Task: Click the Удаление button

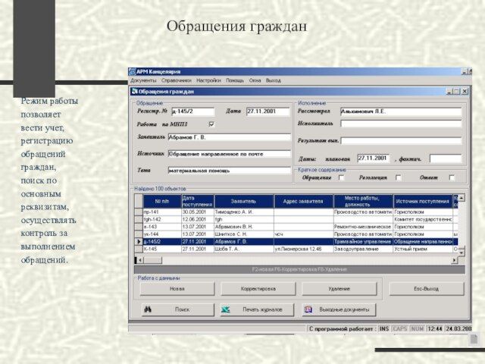Action: click(339, 289)
